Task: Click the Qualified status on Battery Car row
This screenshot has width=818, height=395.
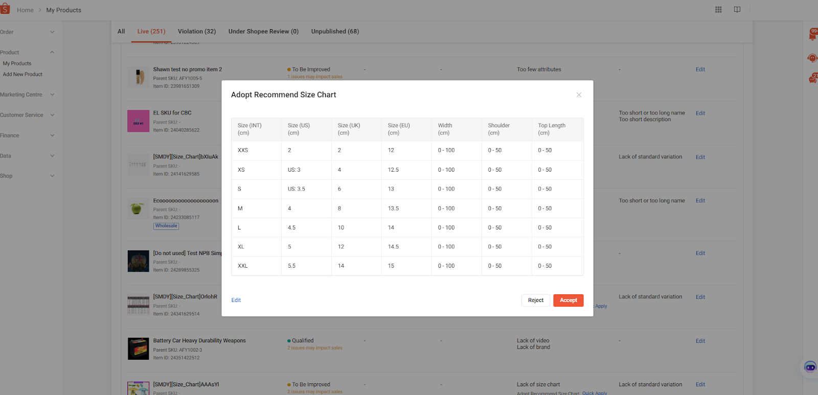Action: (x=301, y=341)
